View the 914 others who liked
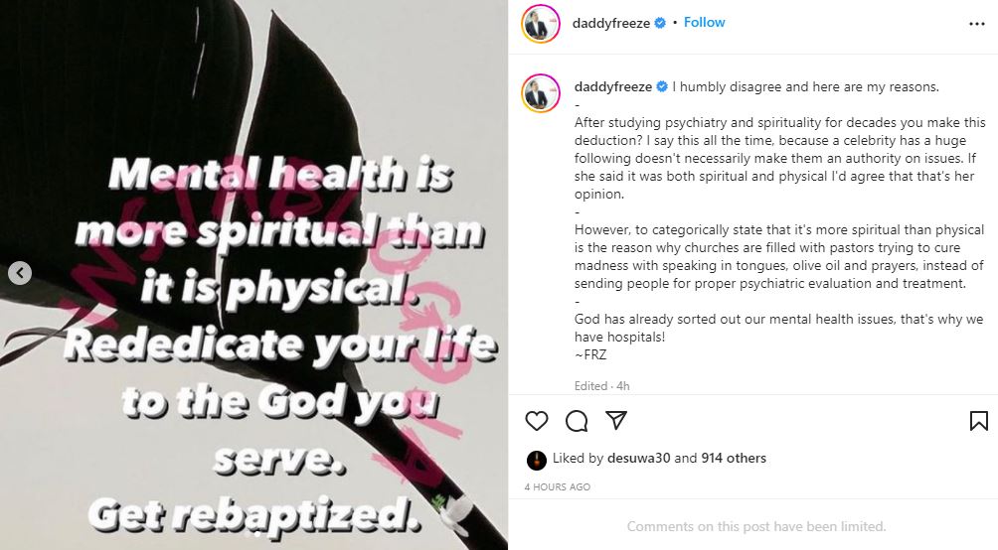The image size is (998, 550). pyautogui.click(x=734, y=458)
